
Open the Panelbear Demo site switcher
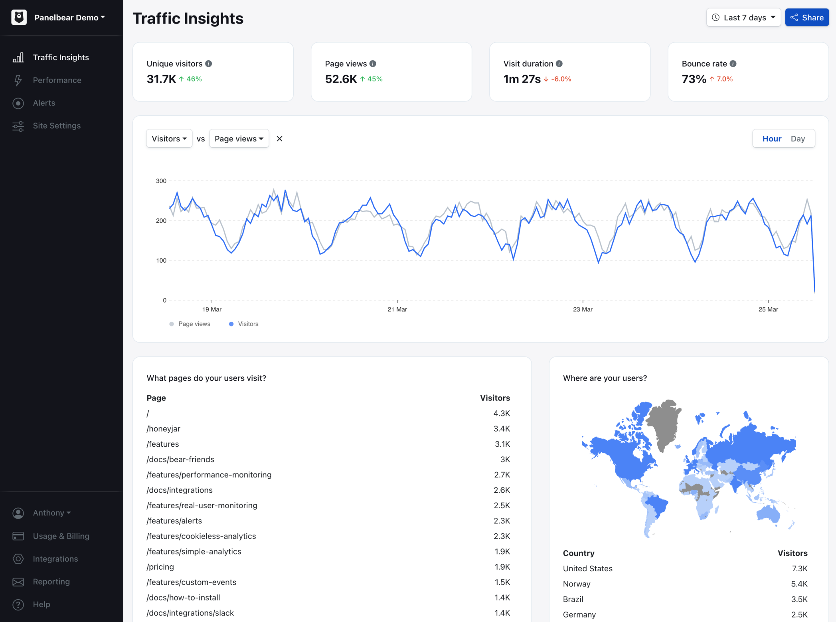point(70,18)
